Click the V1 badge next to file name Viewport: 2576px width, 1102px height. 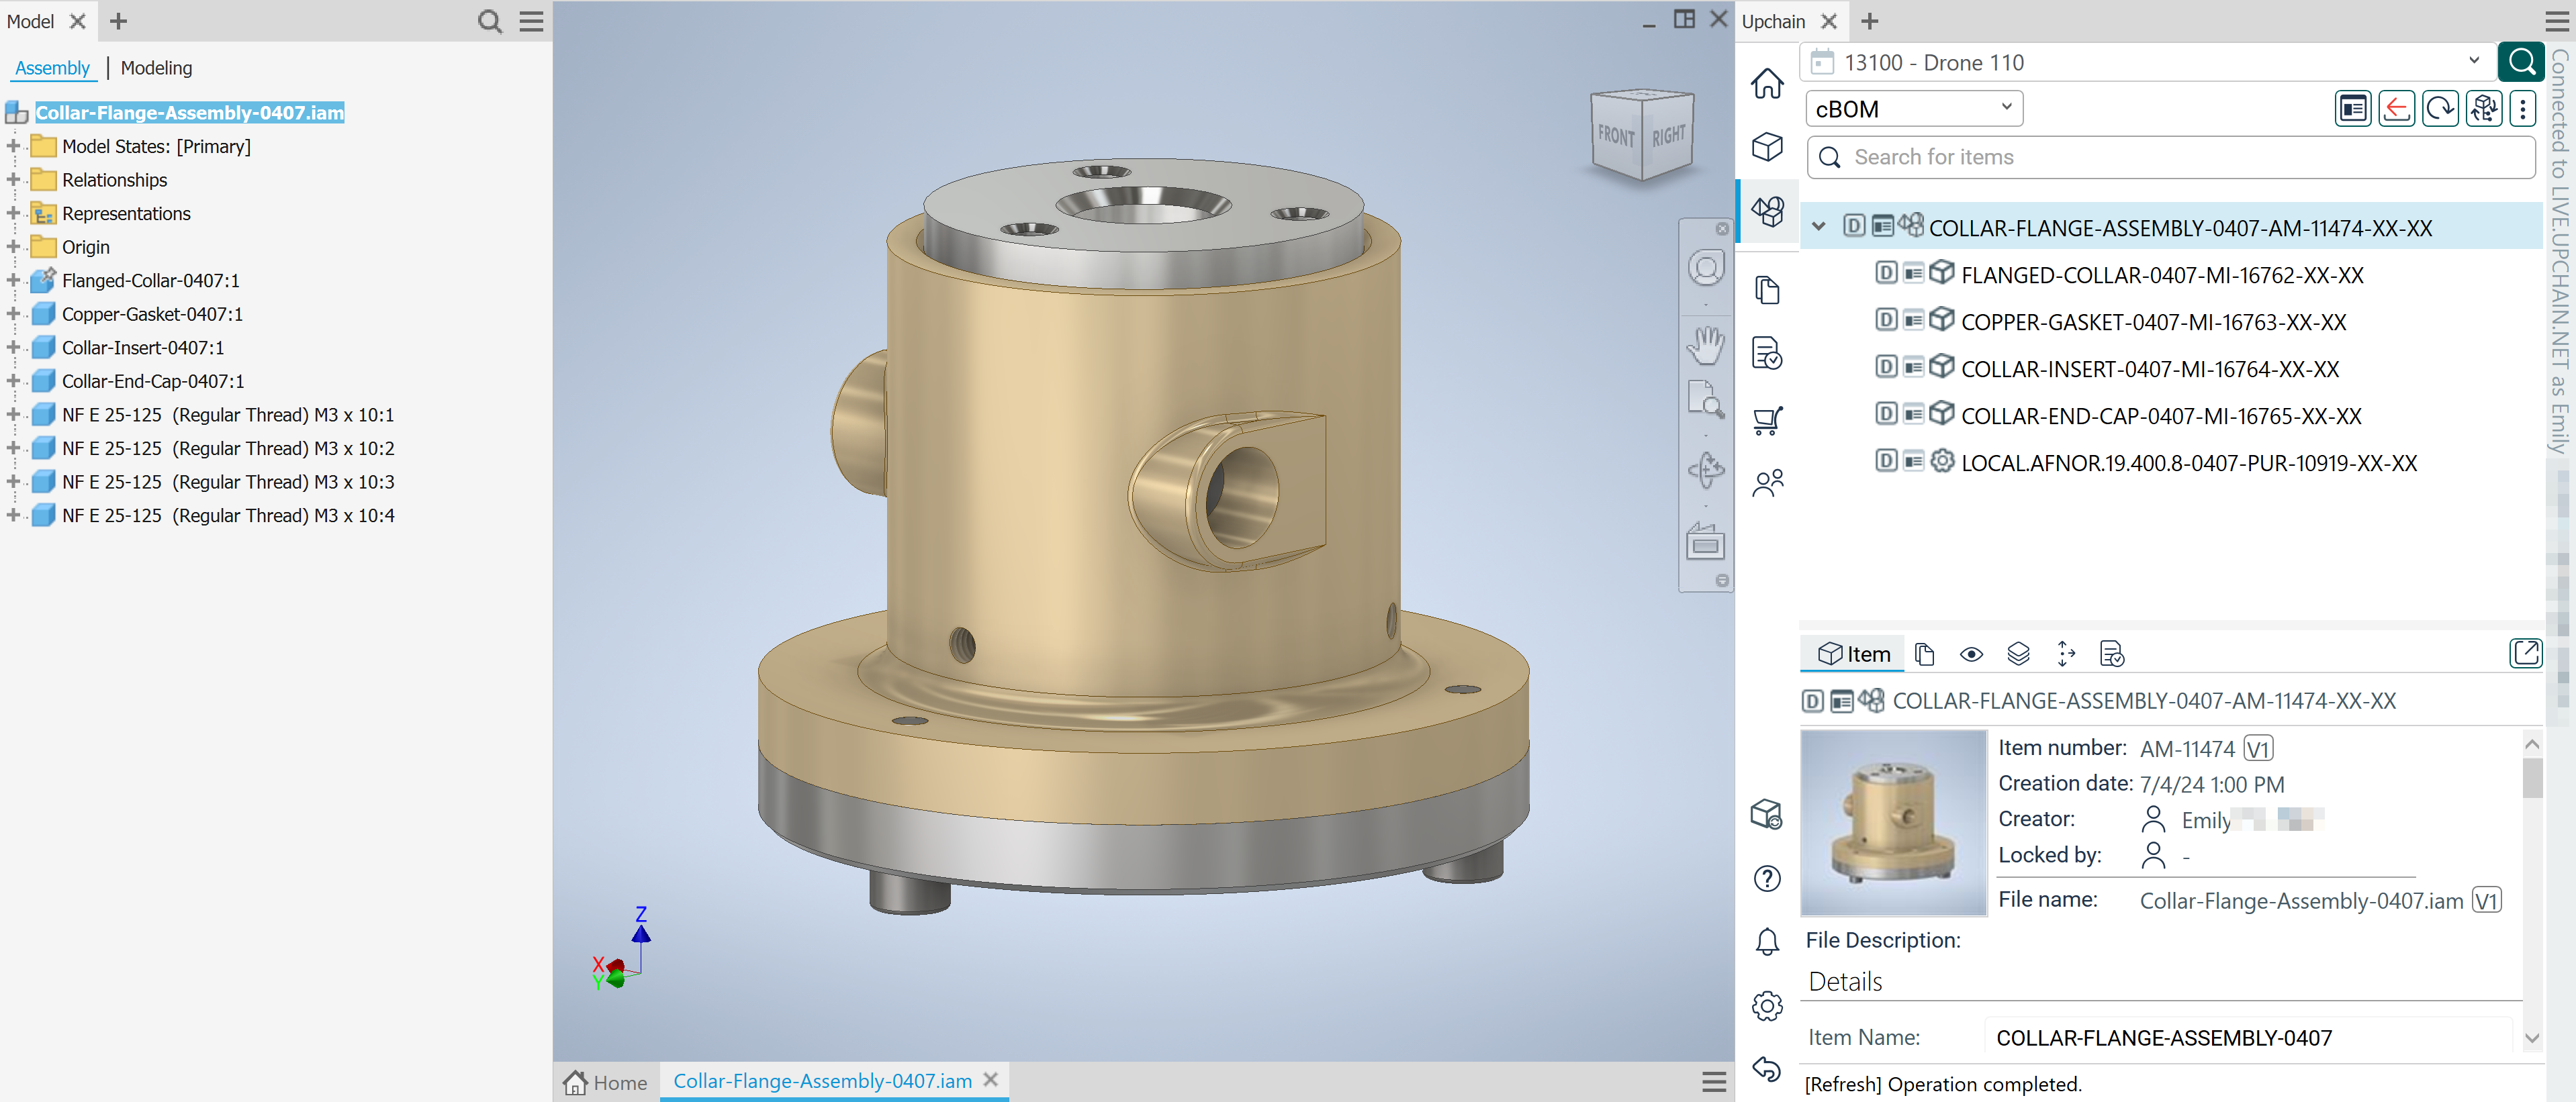coord(2486,900)
